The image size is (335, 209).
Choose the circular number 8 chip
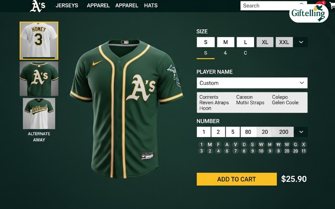coord(278,151)
